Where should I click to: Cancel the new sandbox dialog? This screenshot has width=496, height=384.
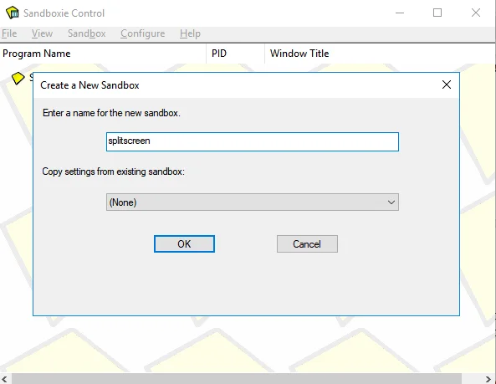click(307, 244)
